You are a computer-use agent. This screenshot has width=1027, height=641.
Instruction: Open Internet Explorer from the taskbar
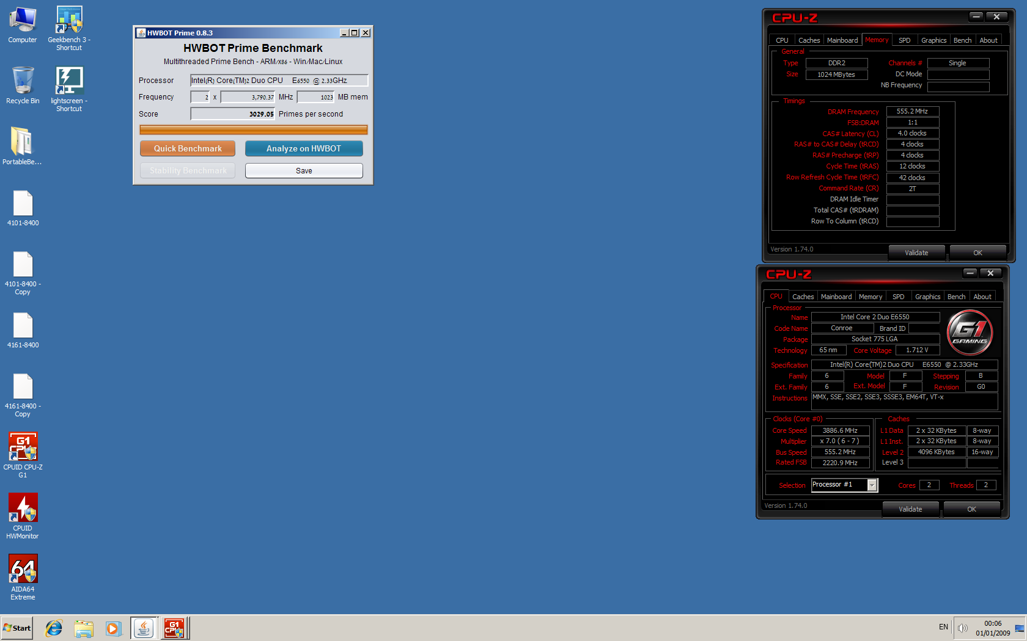pyautogui.click(x=54, y=628)
